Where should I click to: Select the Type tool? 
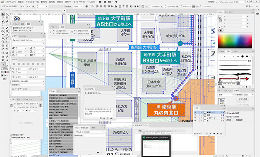(x=3, y=25)
